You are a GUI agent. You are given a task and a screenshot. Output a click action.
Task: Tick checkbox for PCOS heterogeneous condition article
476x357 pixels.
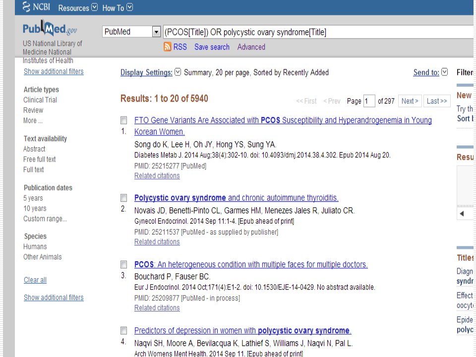(x=124, y=265)
